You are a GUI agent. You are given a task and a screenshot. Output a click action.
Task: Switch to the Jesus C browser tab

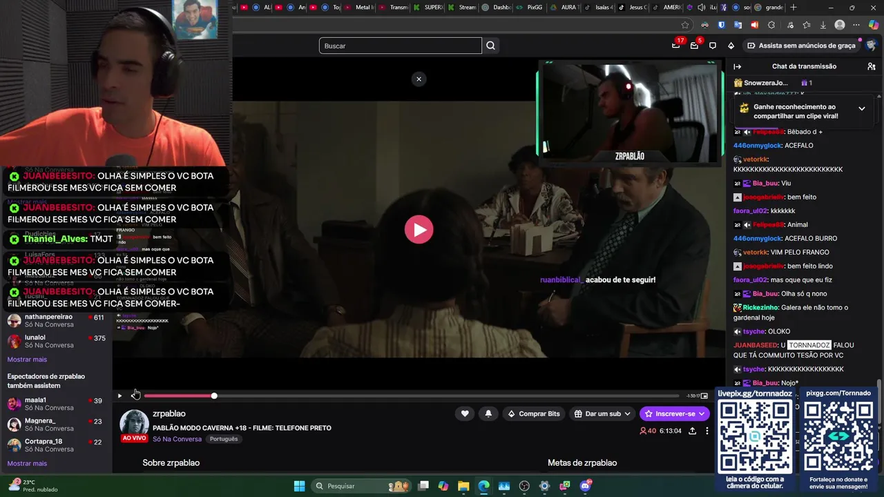coord(632,8)
